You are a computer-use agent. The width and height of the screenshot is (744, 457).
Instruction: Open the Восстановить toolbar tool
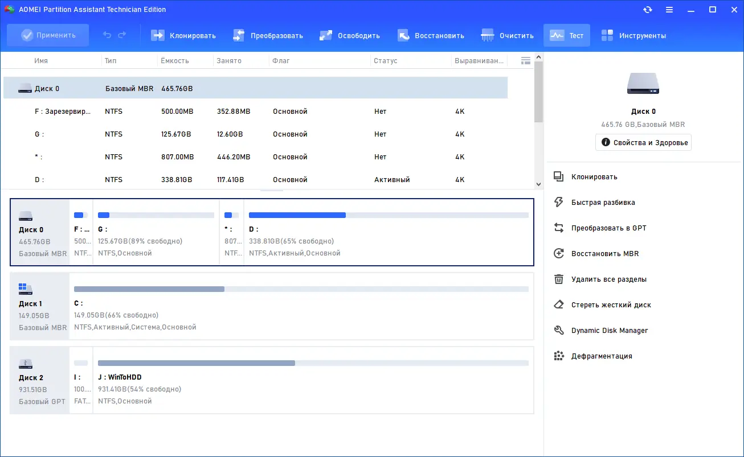click(431, 35)
